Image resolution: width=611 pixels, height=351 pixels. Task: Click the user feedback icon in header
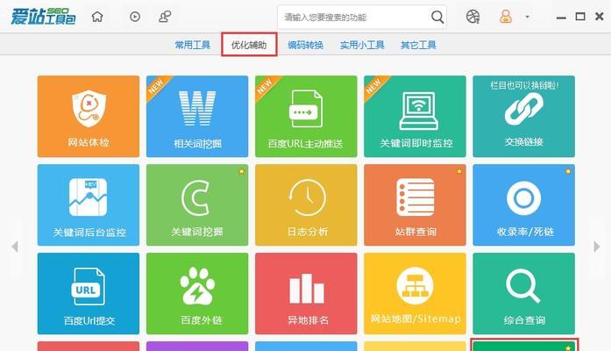click(165, 17)
